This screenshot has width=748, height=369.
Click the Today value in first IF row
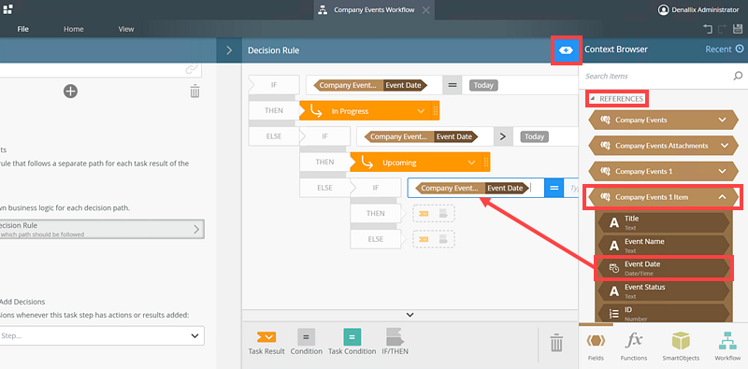pyautogui.click(x=483, y=85)
